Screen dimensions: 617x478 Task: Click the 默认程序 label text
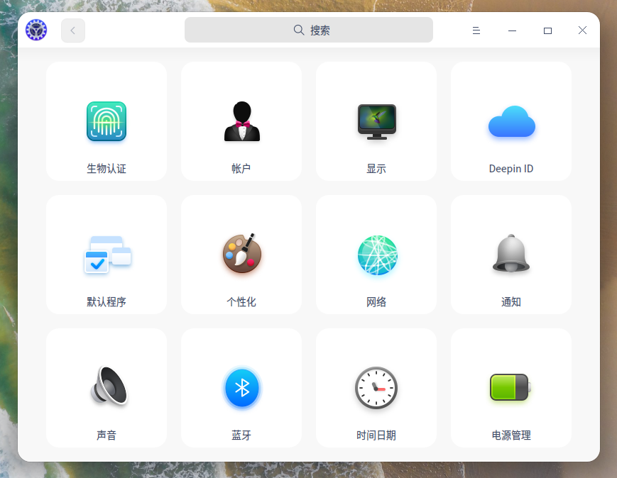pos(107,302)
